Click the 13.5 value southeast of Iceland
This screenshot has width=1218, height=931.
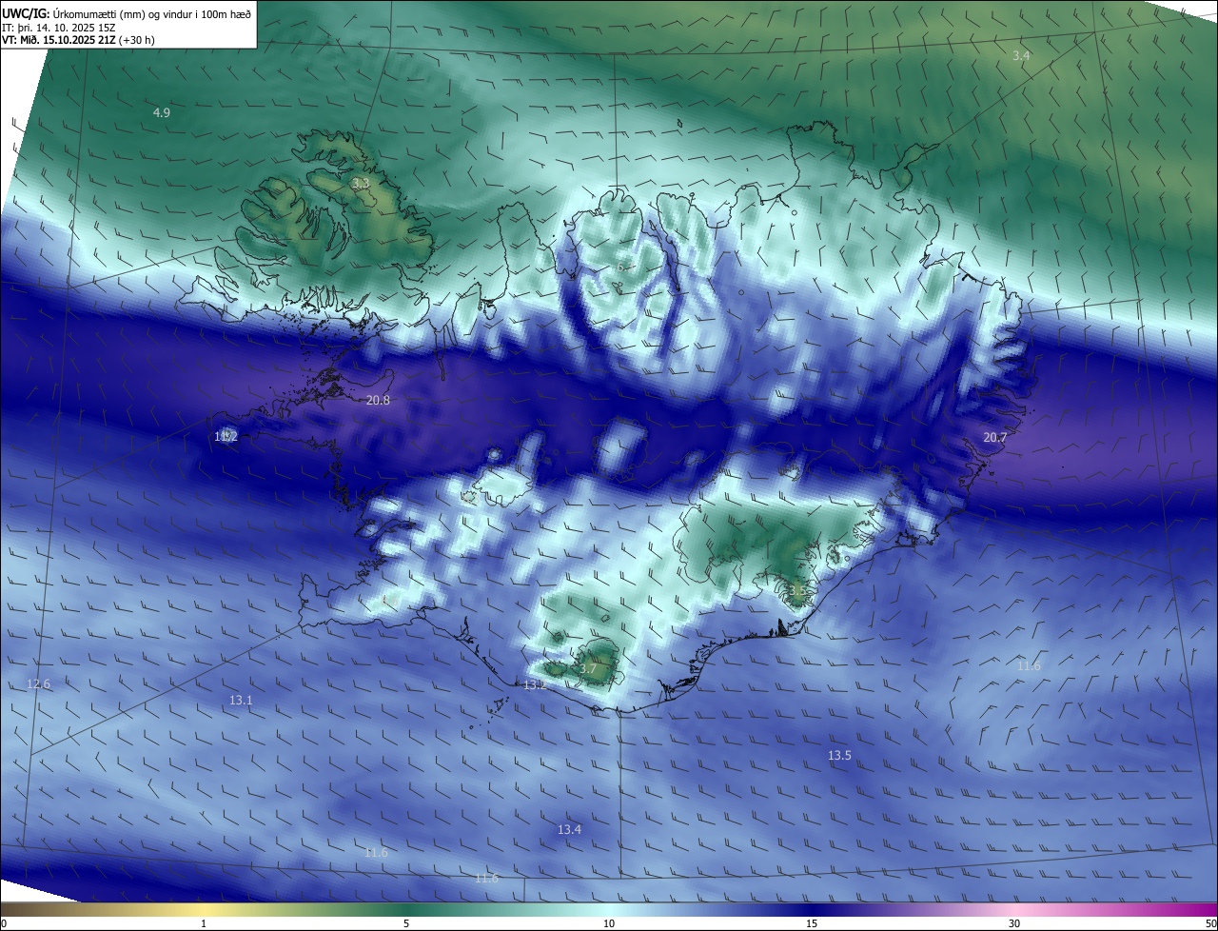(839, 755)
